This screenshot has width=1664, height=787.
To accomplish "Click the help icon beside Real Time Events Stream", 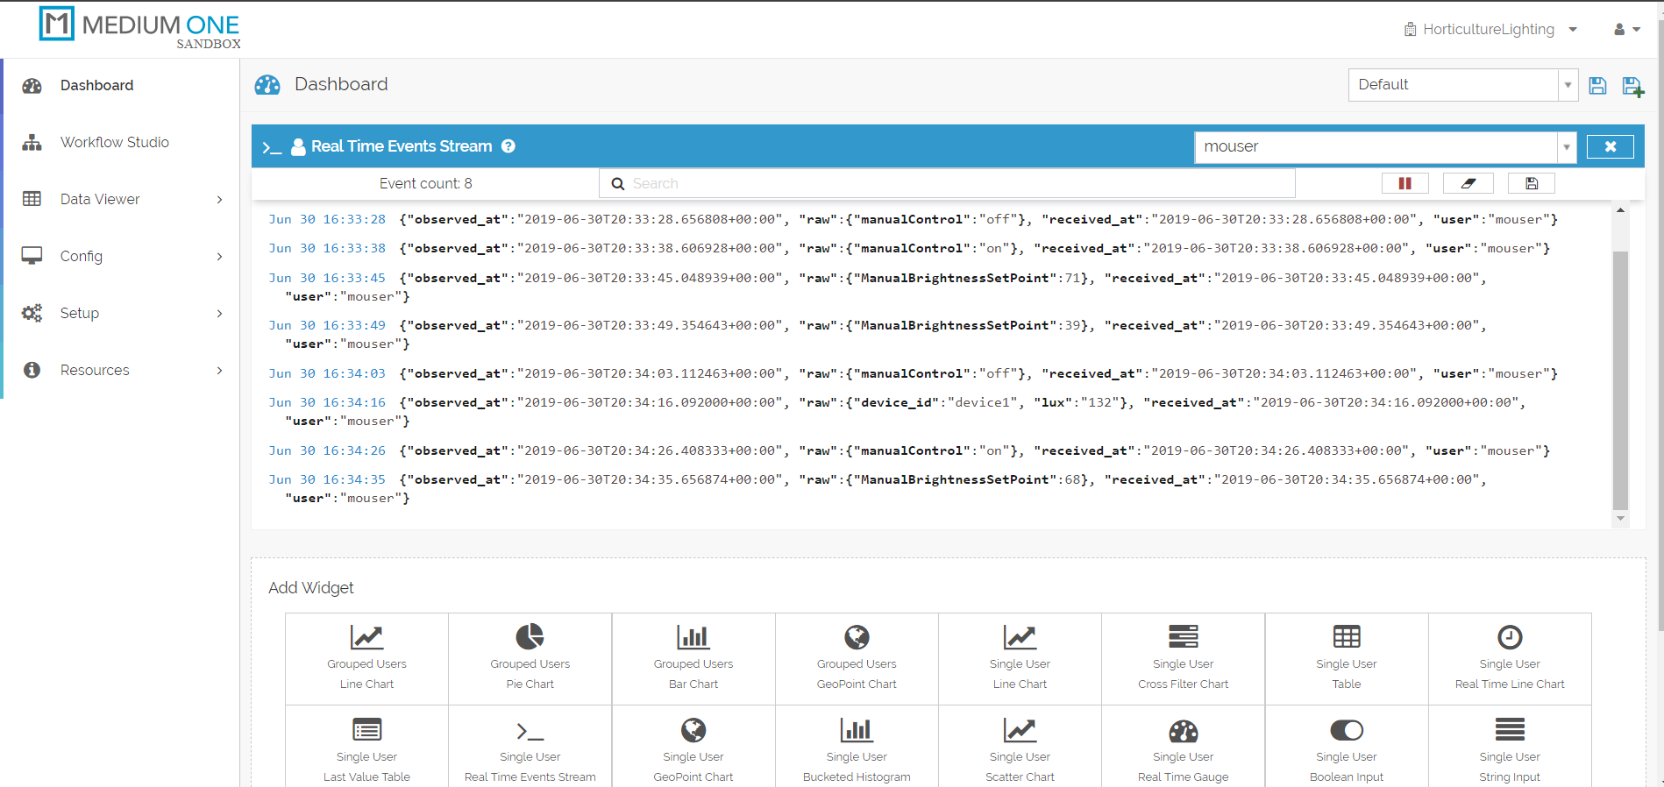I will coord(508,146).
